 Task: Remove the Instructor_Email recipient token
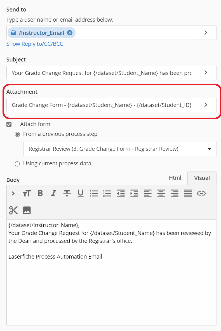[x=70, y=33]
